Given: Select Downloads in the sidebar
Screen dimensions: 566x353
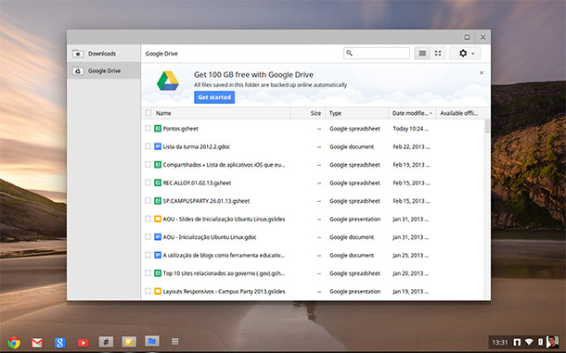Looking at the screenshot, I should [x=104, y=54].
